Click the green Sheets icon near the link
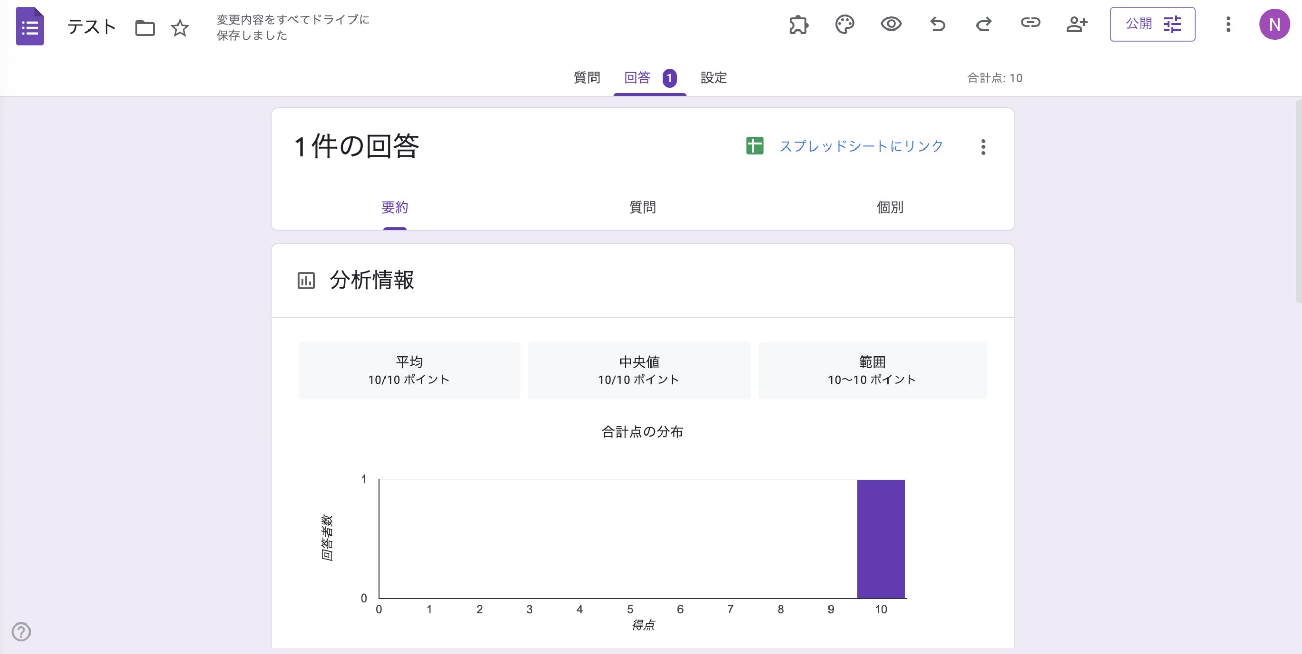The width and height of the screenshot is (1302, 654). [754, 146]
